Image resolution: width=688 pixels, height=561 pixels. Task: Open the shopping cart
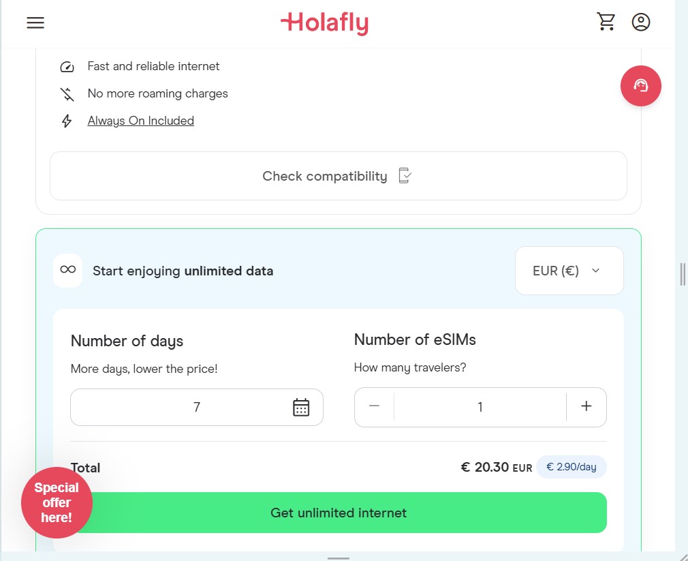[606, 21]
